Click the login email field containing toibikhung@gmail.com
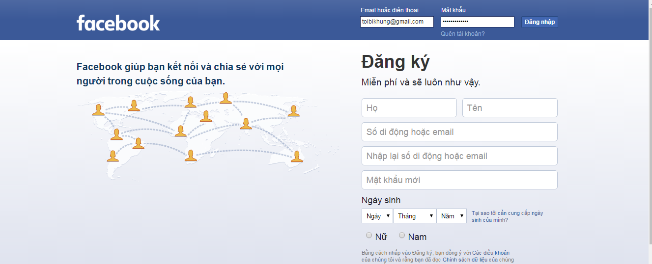Screen dimensions: 652x264 tap(397, 22)
